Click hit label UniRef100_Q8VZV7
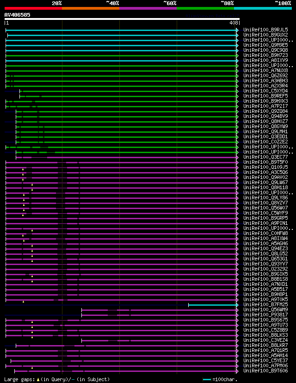The height and width of the screenshot is (383, 296). point(265,203)
